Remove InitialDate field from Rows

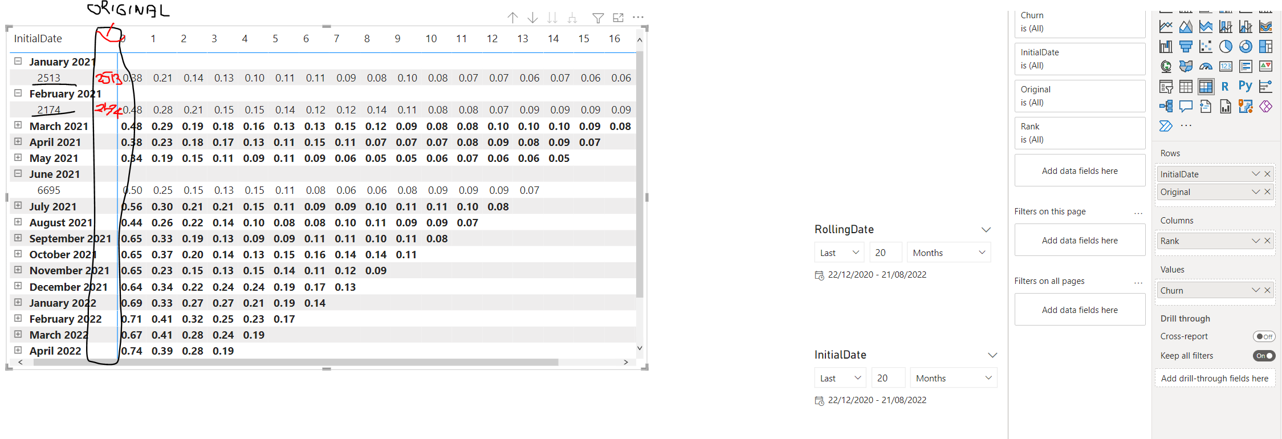tap(1267, 174)
